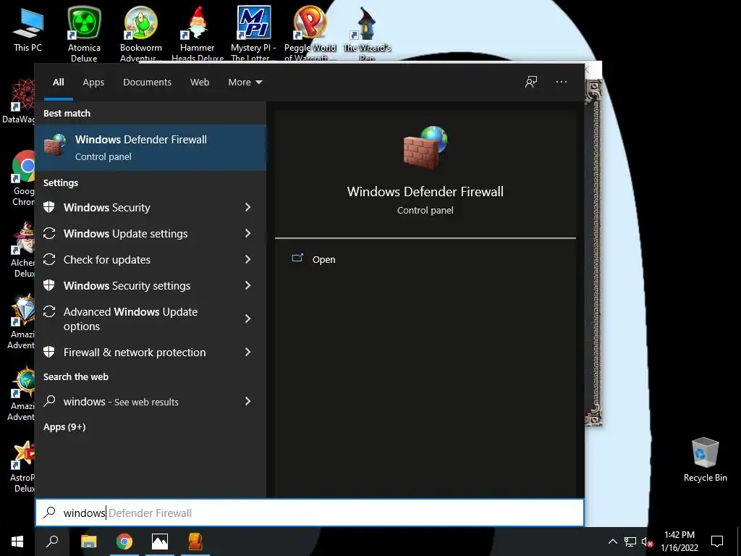Viewport: 741px width, 556px height.
Task: Click the Apps (9+) heading
Action: (64, 427)
